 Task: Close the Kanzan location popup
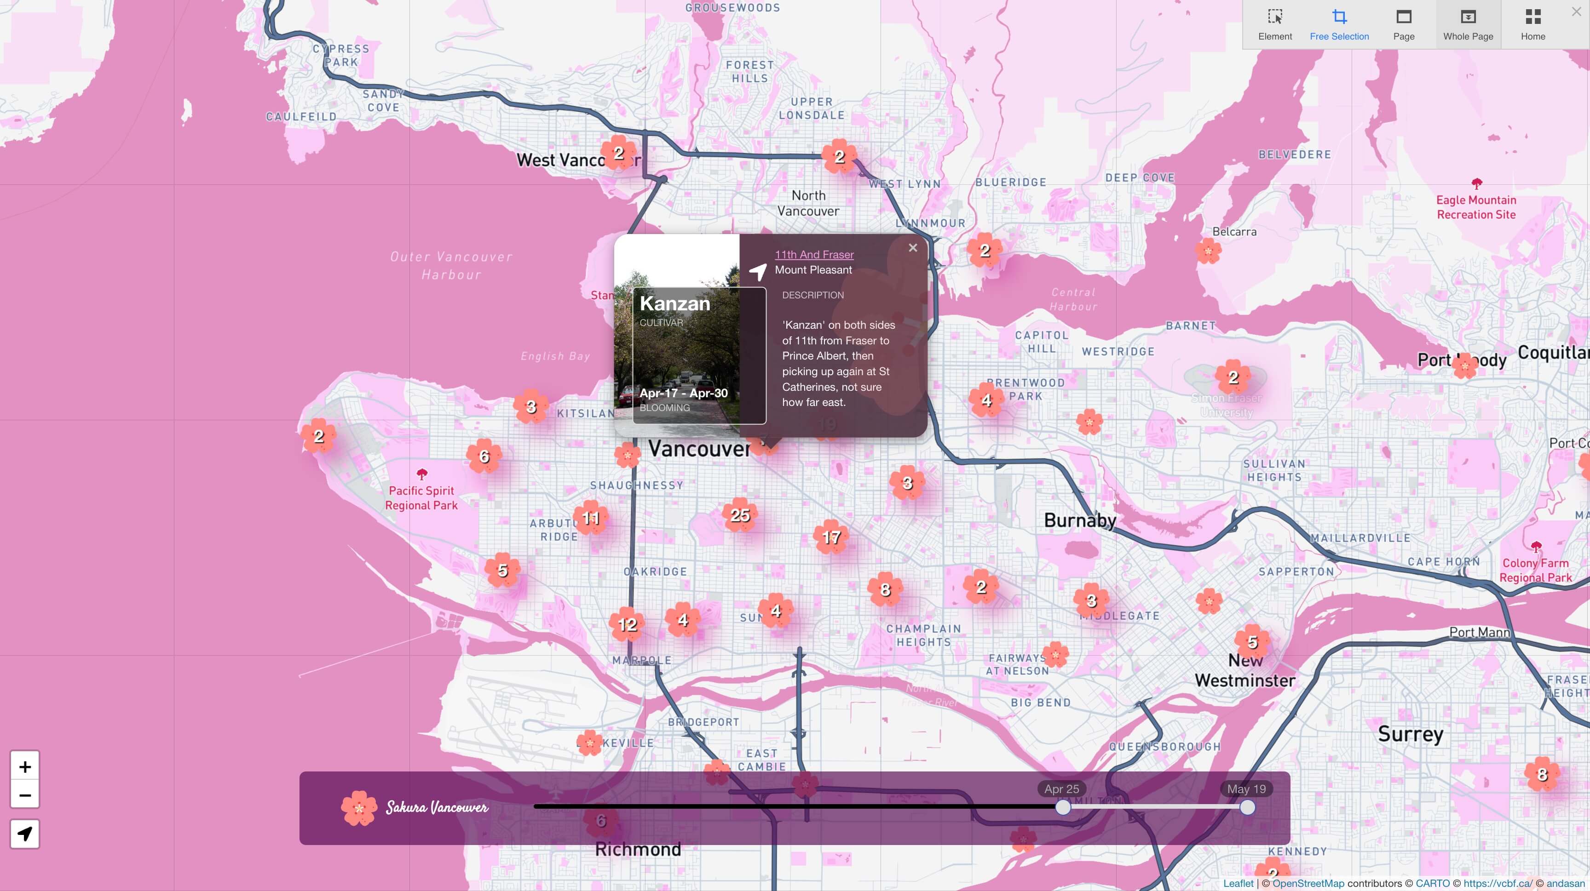click(x=912, y=248)
